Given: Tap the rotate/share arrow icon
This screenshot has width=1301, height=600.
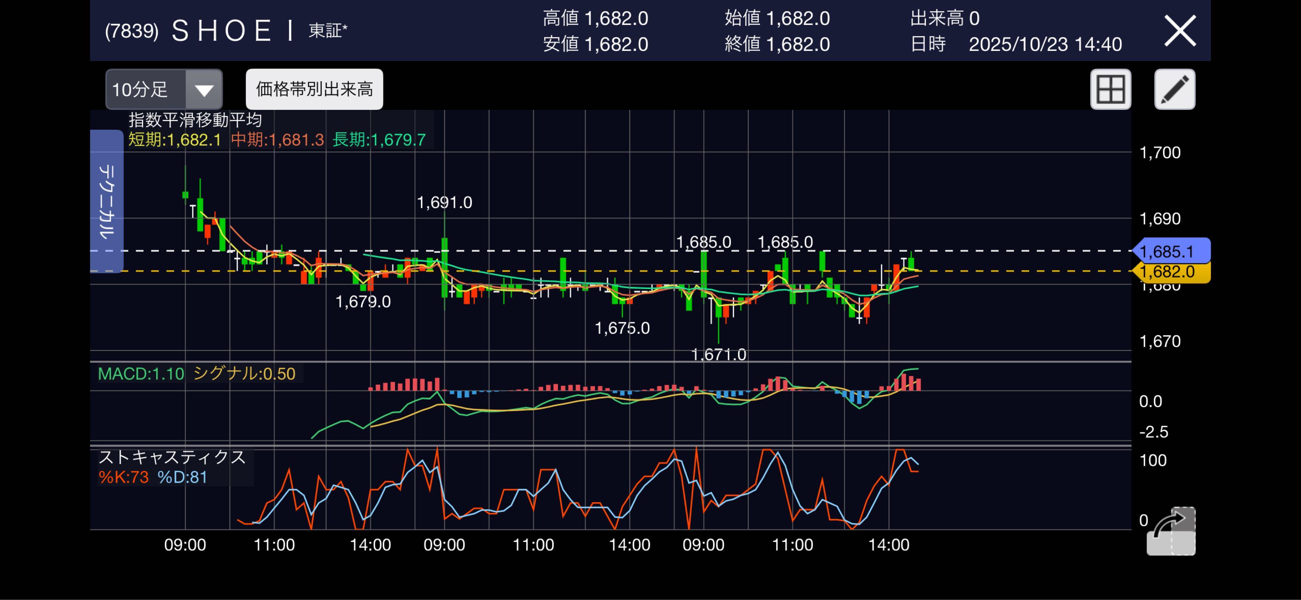Looking at the screenshot, I should (1171, 531).
